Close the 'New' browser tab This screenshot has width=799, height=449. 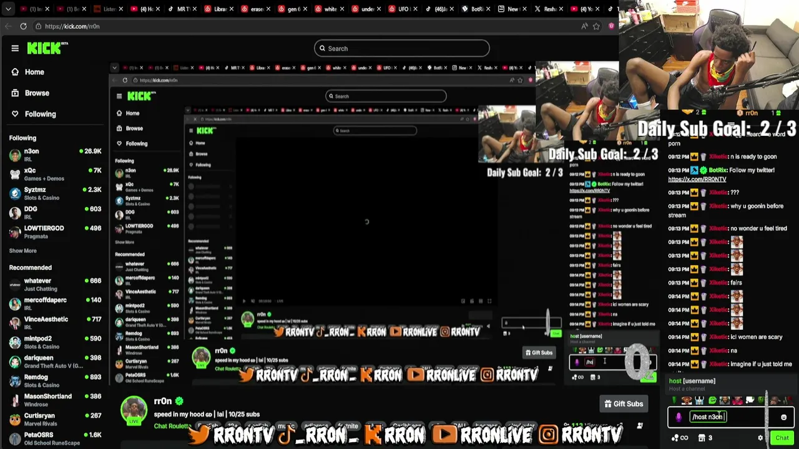[x=526, y=9]
